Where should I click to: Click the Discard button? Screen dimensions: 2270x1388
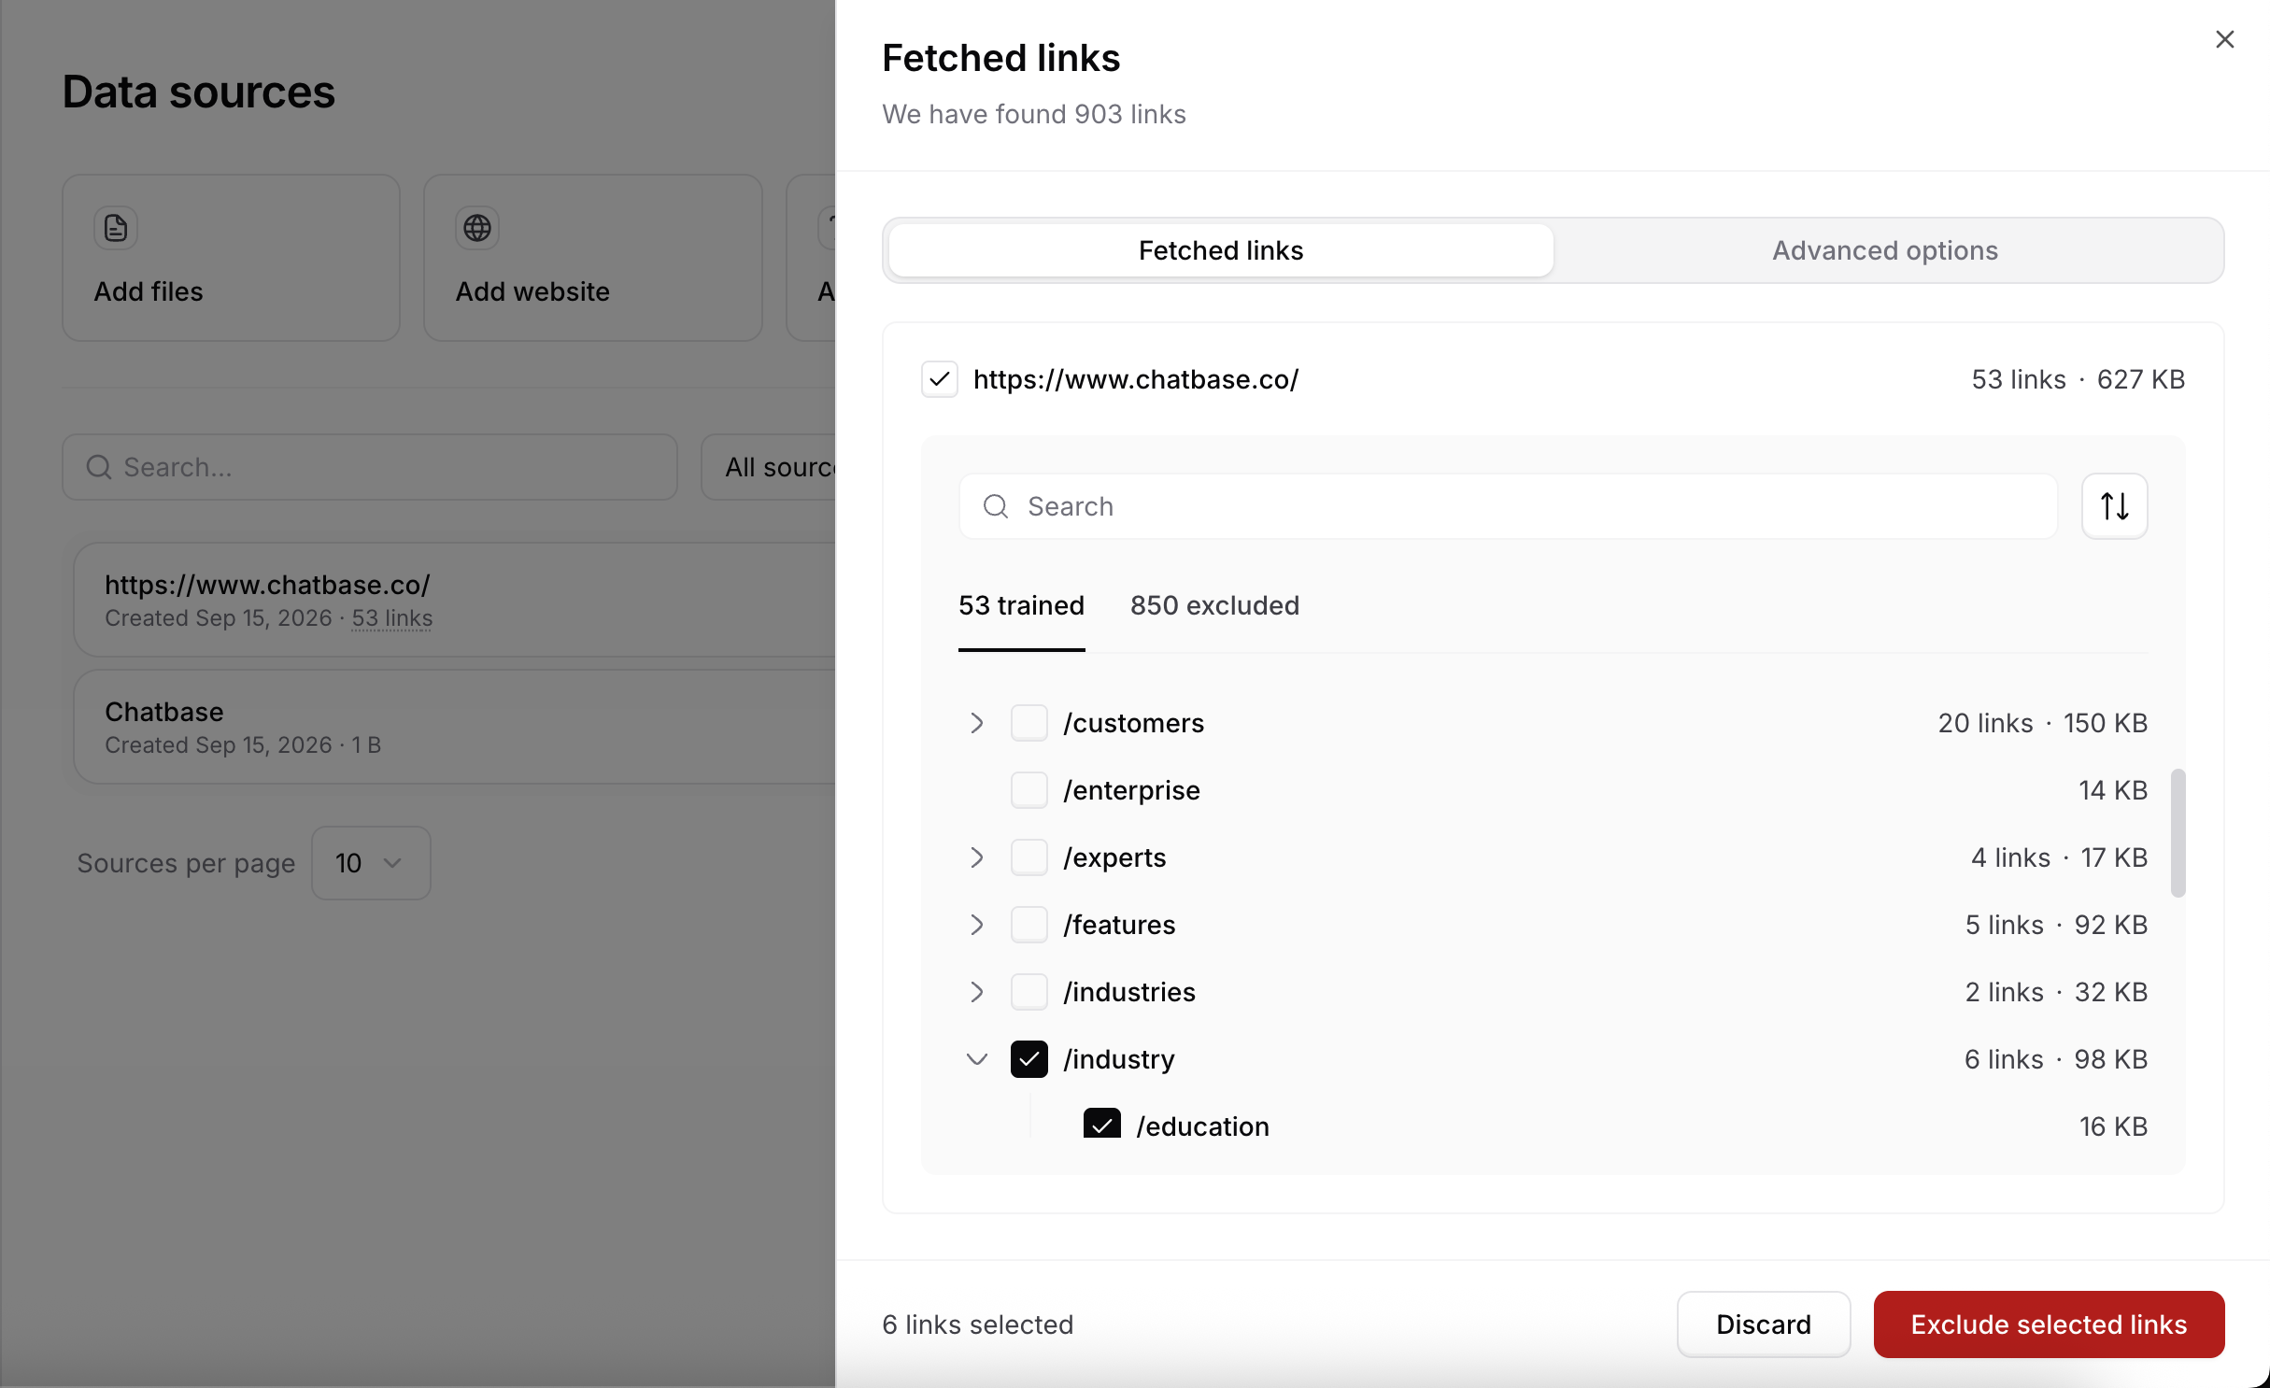tap(1763, 1324)
